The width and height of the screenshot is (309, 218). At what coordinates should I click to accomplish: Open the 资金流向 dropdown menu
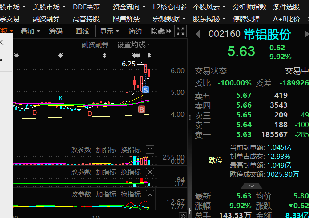click(129, 7)
